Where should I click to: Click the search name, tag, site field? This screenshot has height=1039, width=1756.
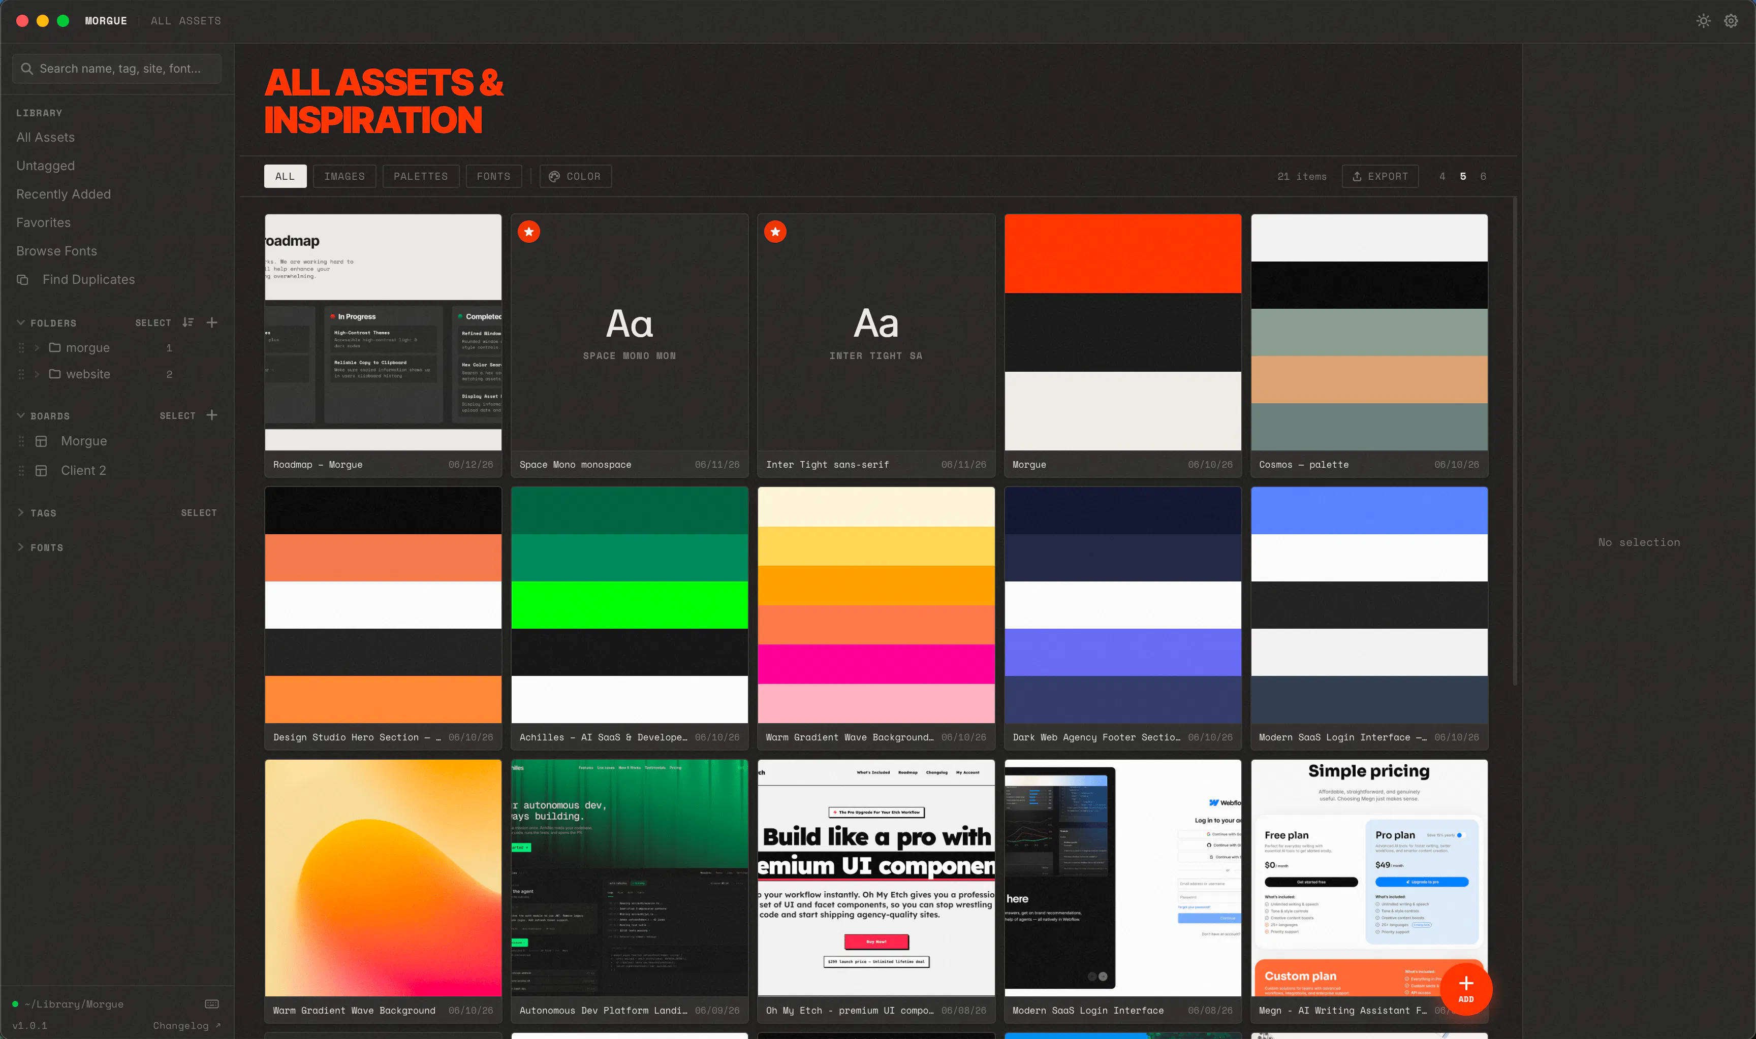point(116,69)
